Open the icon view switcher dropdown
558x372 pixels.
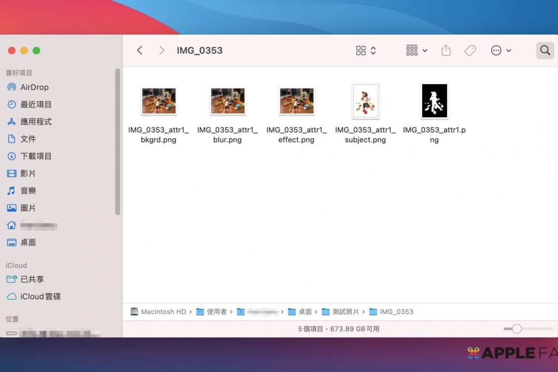(366, 50)
